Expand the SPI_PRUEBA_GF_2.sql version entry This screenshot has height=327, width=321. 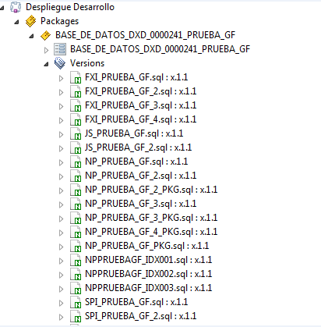coord(61,317)
